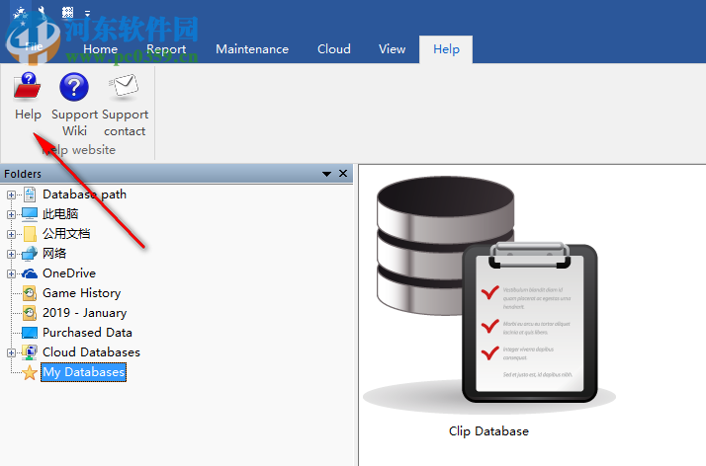Switch to the Maintenance tab
The height and width of the screenshot is (466, 706).
coord(252,49)
